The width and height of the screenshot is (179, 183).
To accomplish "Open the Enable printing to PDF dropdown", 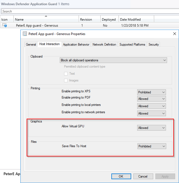I will tap(152, 99).
